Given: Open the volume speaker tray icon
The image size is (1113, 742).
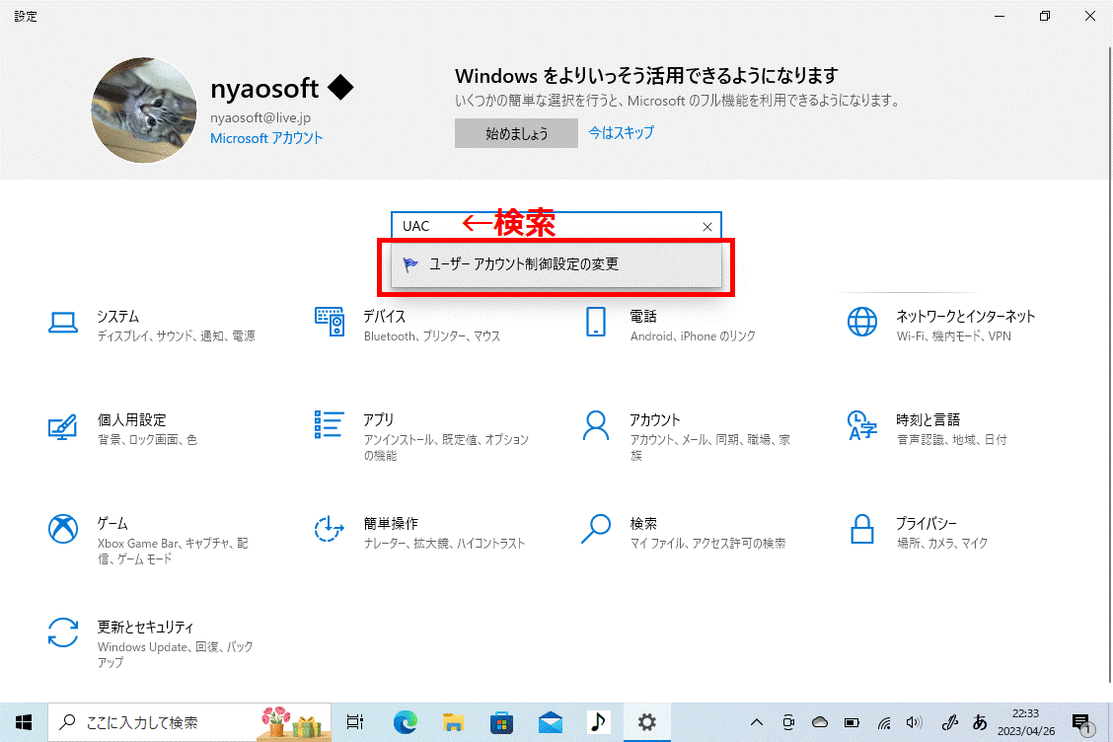Looking at the screenshot, I should [915, 723].
